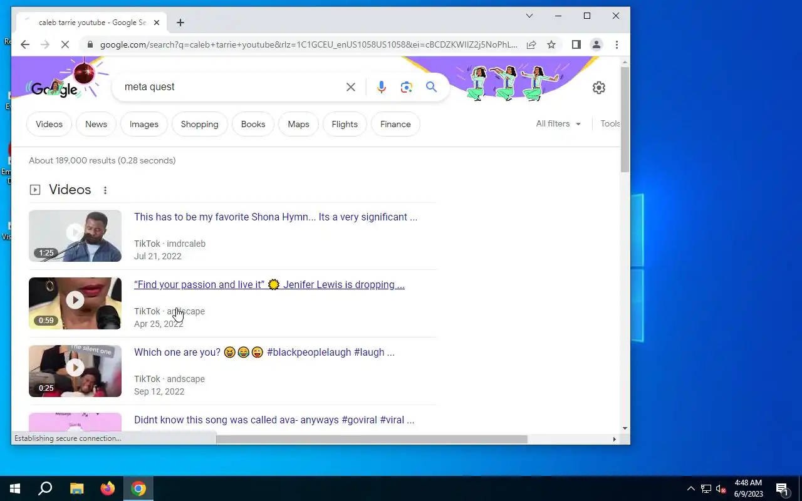Open Didnt know this song link
Screen dimensions: 802x501
click(x=274, y=420)
